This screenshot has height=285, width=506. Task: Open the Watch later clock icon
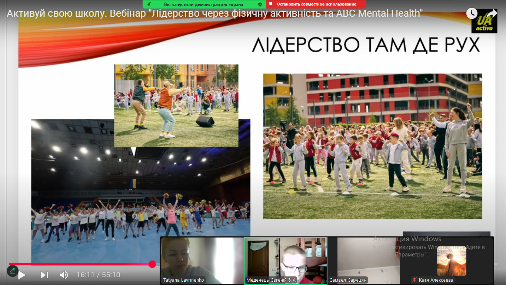(x=472, y=13)
